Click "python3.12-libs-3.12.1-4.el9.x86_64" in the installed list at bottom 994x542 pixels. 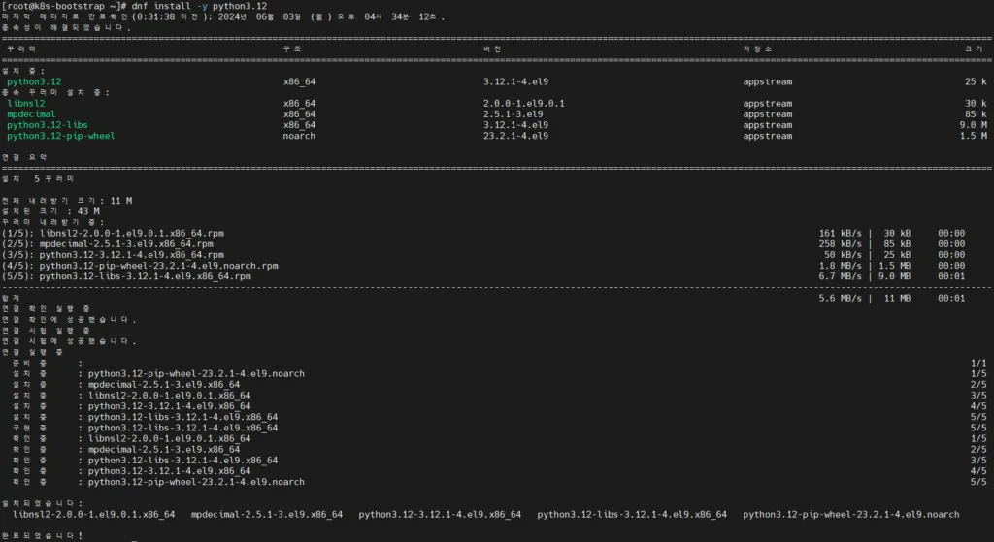pos(632,514)
